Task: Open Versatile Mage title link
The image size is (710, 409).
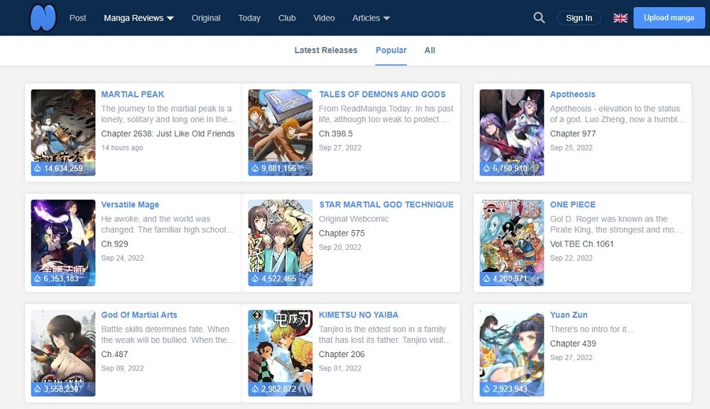Action: click(x=130, y=204)
